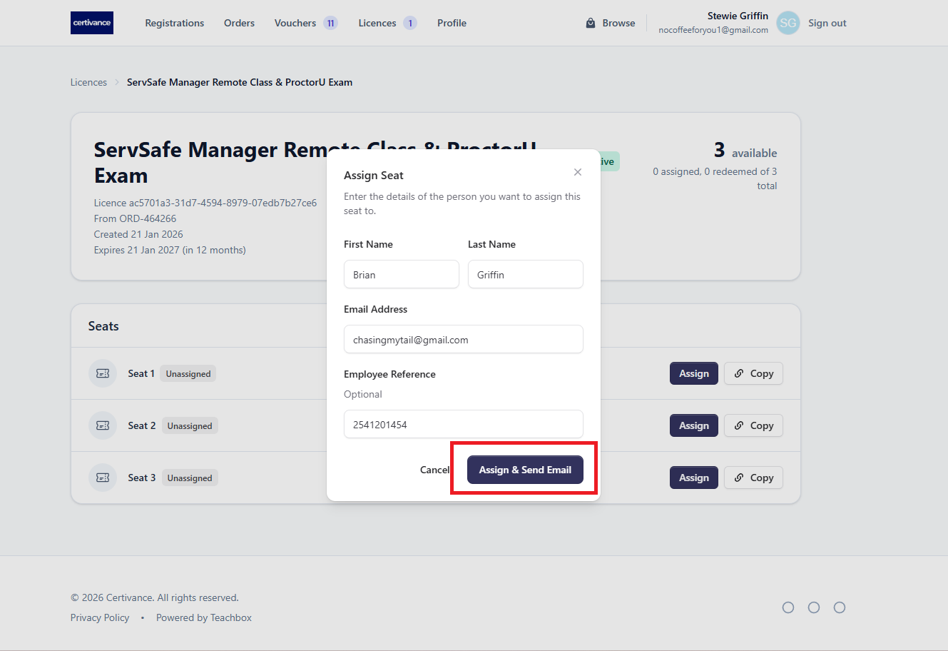The image size is (948, 651).
Task: Click the Seat 2 Unassigned badge
Action: coord(190,425)
